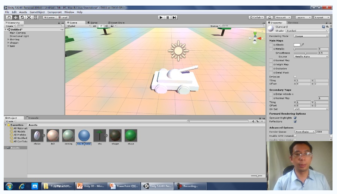Open the Rendering Mode dropdown
The image size is (337, 194).
(x=311, y=36)
